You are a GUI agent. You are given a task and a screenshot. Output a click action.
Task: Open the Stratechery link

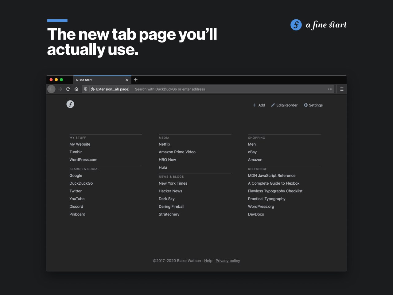(x=169, y=214)
